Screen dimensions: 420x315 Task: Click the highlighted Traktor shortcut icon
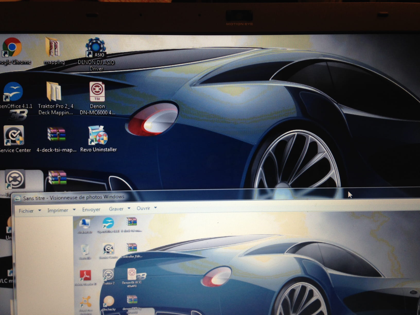[15, 179]
